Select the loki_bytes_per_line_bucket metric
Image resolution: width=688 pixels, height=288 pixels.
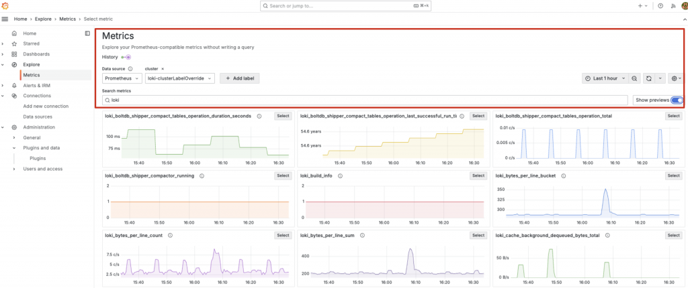tap(673, 175)
